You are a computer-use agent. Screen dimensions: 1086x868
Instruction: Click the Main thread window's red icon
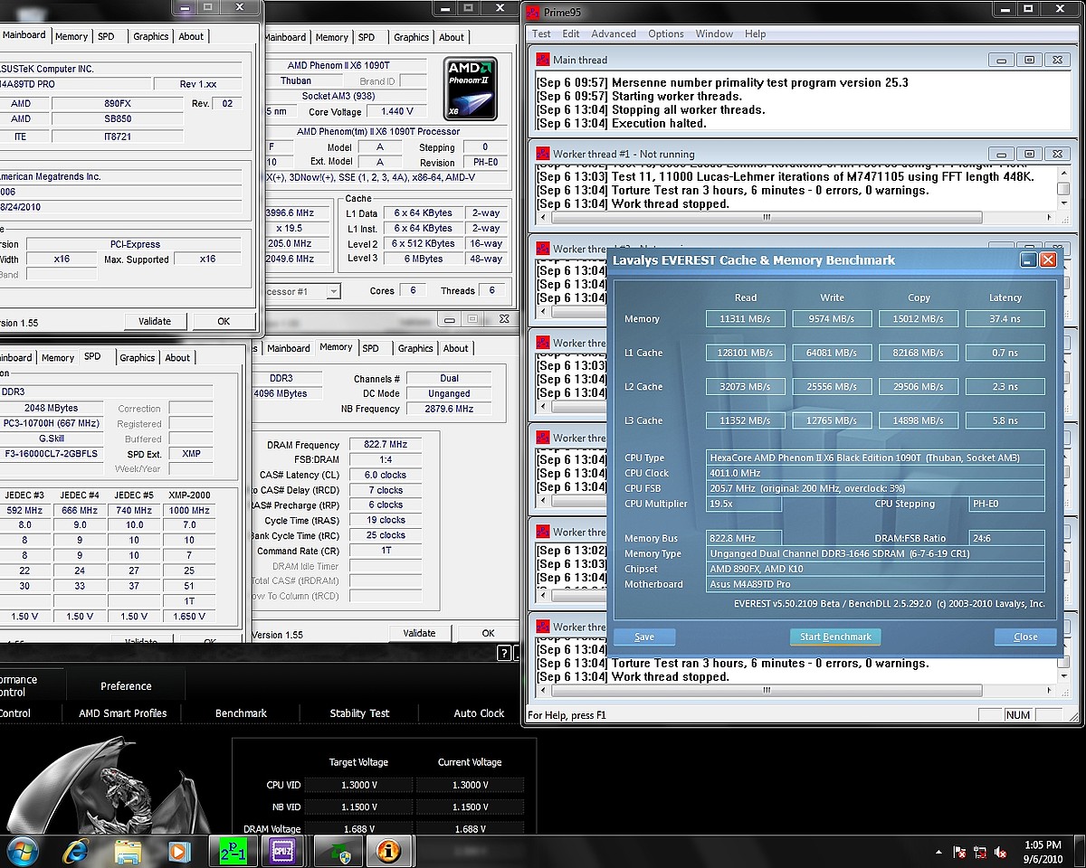pos(543,60)
